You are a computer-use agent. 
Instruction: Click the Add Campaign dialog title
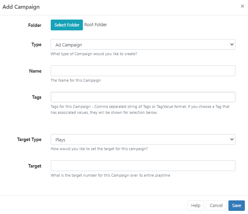pyautogui.click(x=21, y=7)
